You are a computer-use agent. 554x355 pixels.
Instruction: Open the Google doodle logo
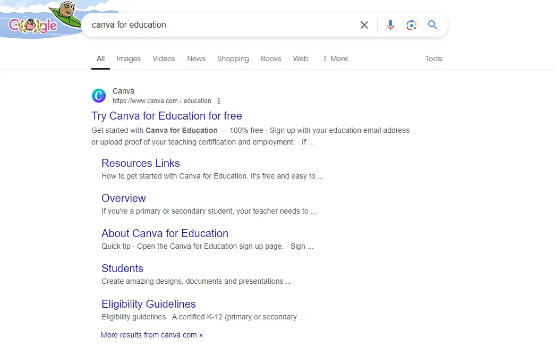39,20
